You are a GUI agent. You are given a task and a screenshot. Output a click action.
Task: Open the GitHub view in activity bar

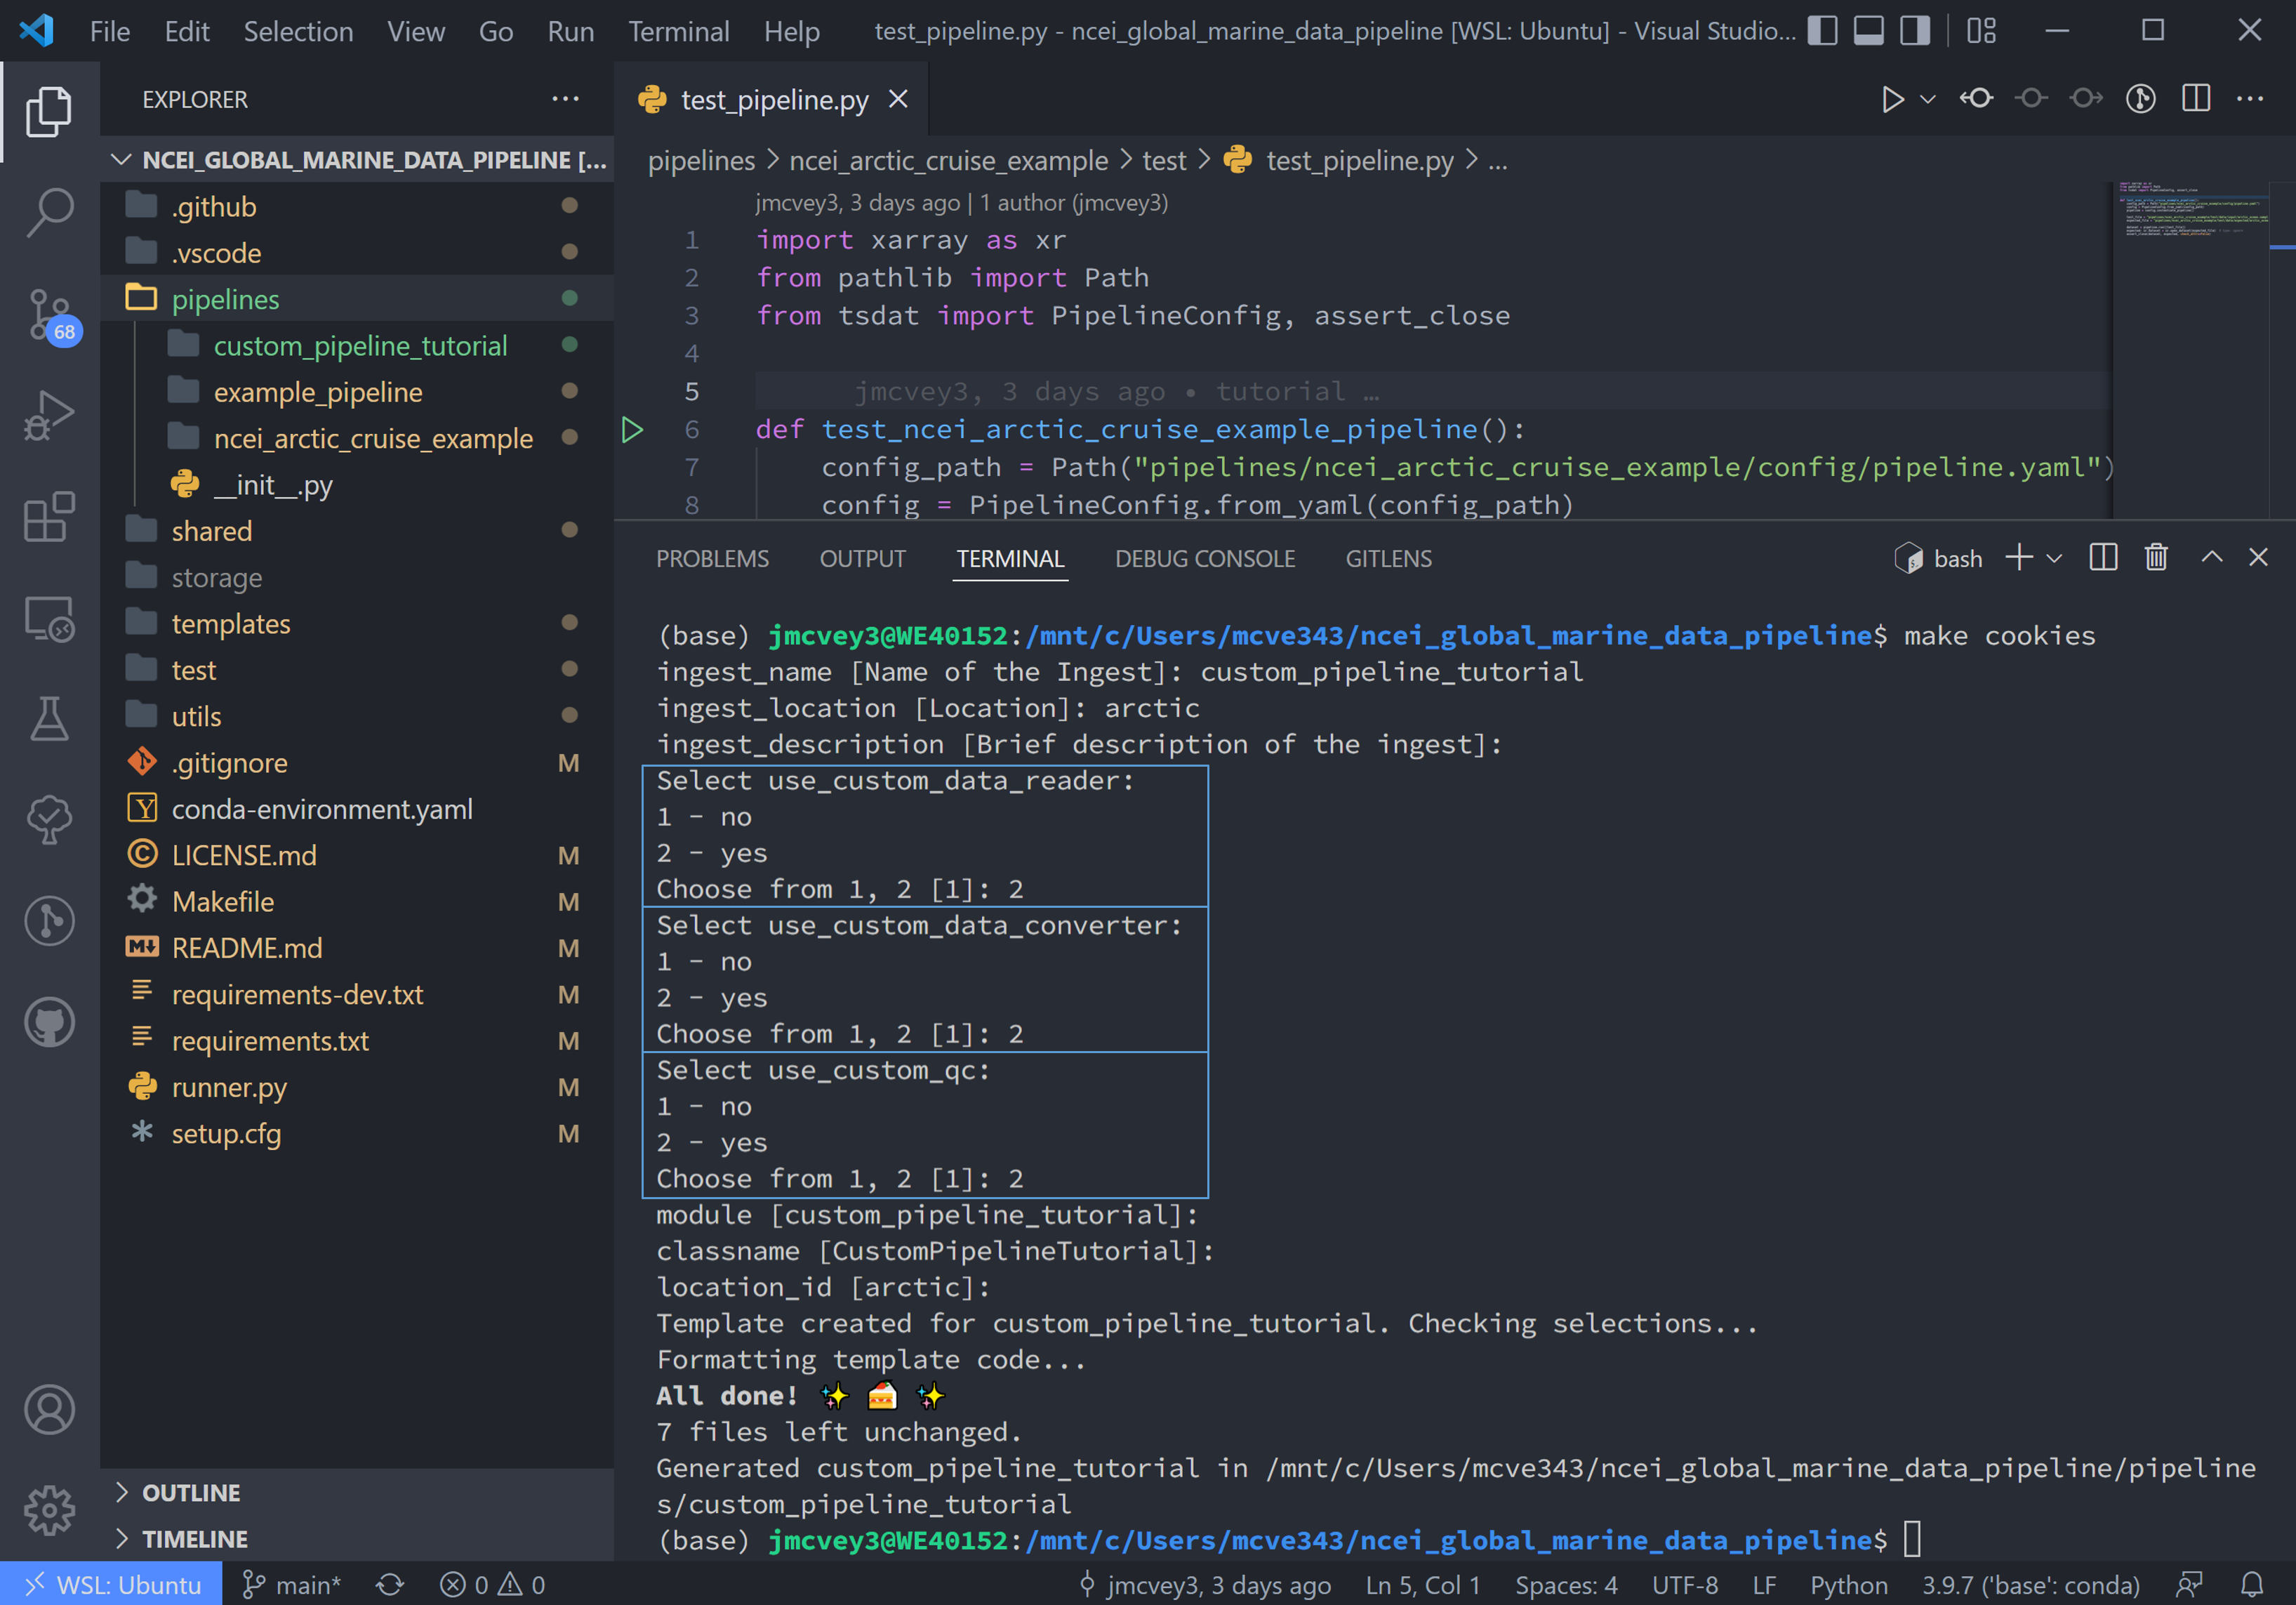pyautogui.click(x=49, y=1022)
